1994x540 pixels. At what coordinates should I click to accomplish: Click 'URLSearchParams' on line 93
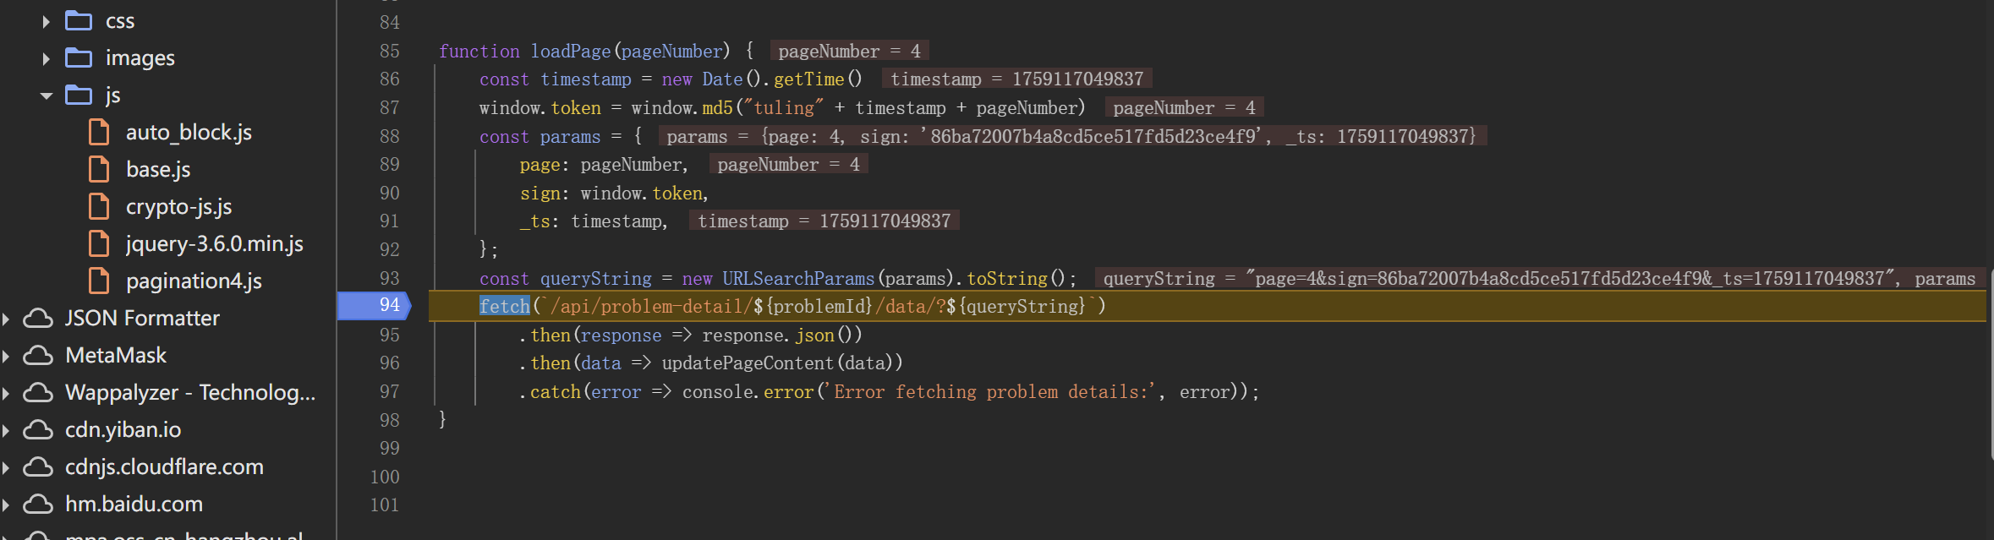coord(798,279)
